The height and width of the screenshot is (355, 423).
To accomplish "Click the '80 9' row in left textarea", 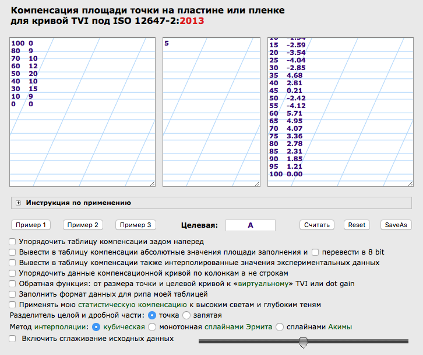I will [22, 51].
